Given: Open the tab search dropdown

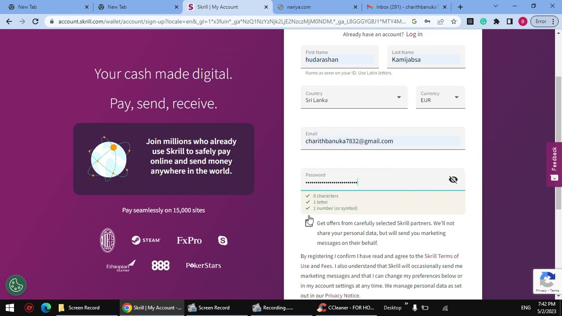Looking at the screenshot, I should [x=496, y=7].
